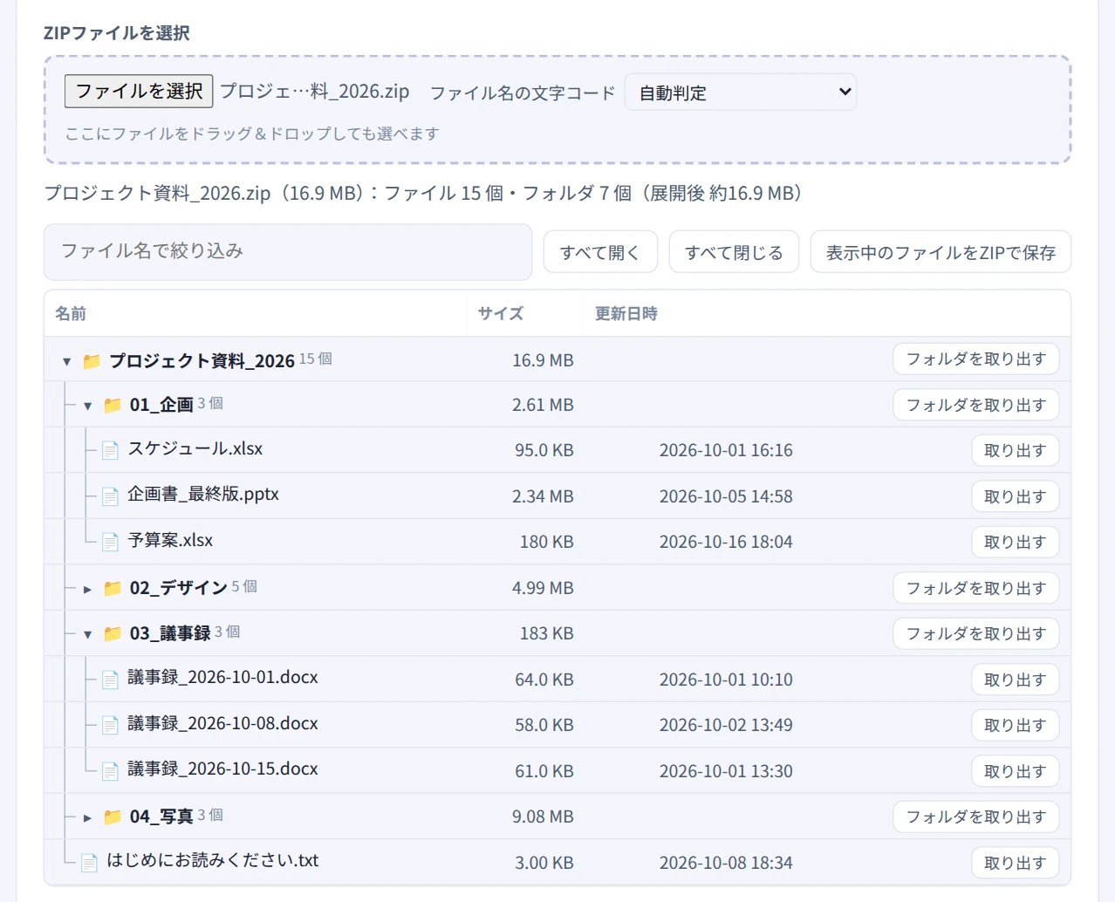Extract the 03_議事録 folder with フォルダを取り出す

(x=975, y=633)
